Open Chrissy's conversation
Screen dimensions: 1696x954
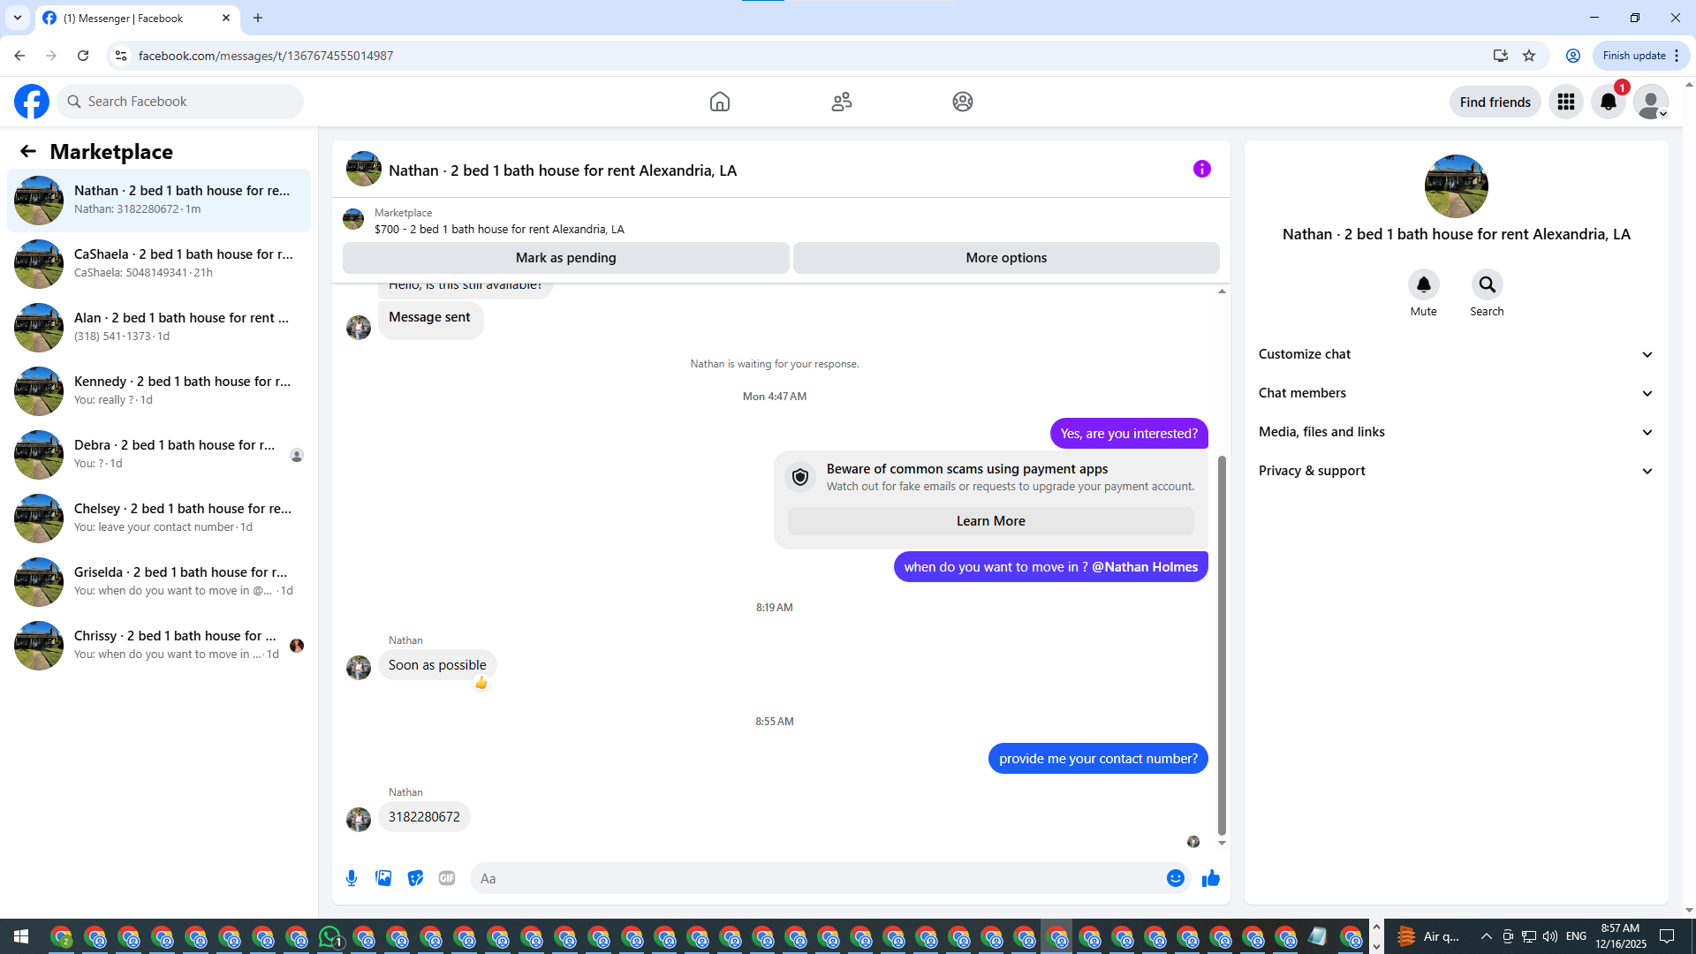[x=159, y=646]
